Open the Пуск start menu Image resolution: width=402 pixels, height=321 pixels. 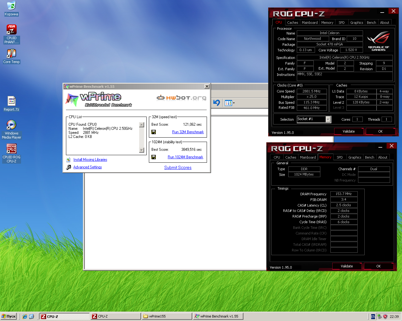tap(8, 317)
